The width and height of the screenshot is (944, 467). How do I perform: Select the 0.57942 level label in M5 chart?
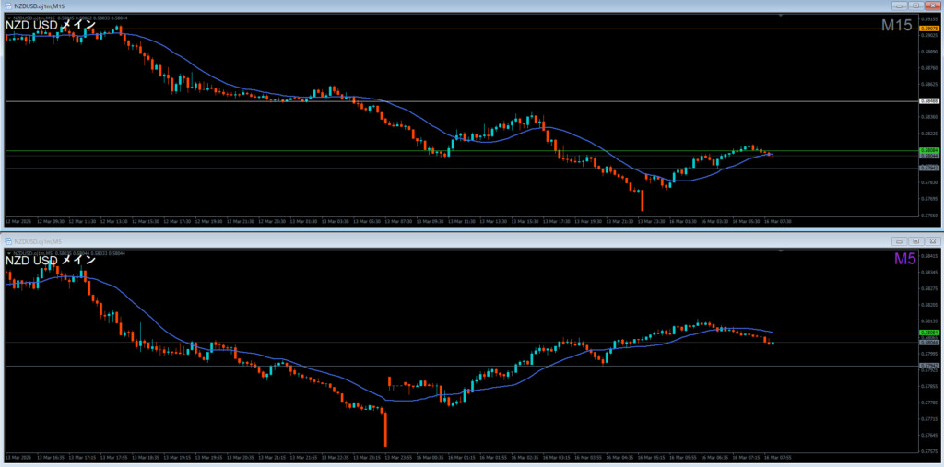point(929,366)
